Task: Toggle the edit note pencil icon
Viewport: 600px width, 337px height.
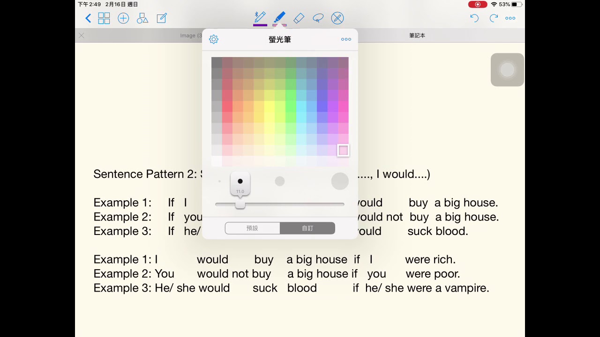Action: click(x=162, y=18)
